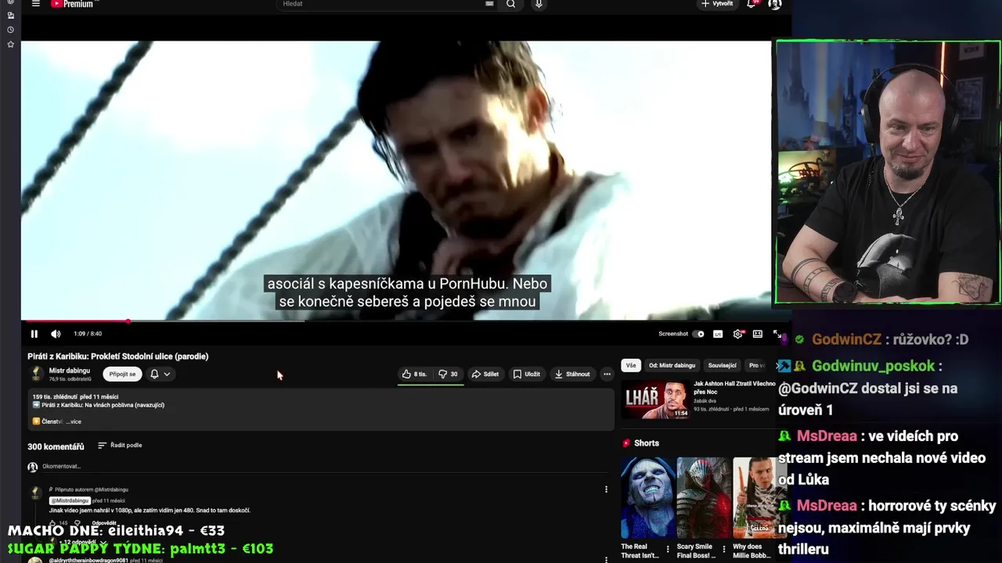Open notification bell dropdown for Mistr dabingu

coord(160,374)
